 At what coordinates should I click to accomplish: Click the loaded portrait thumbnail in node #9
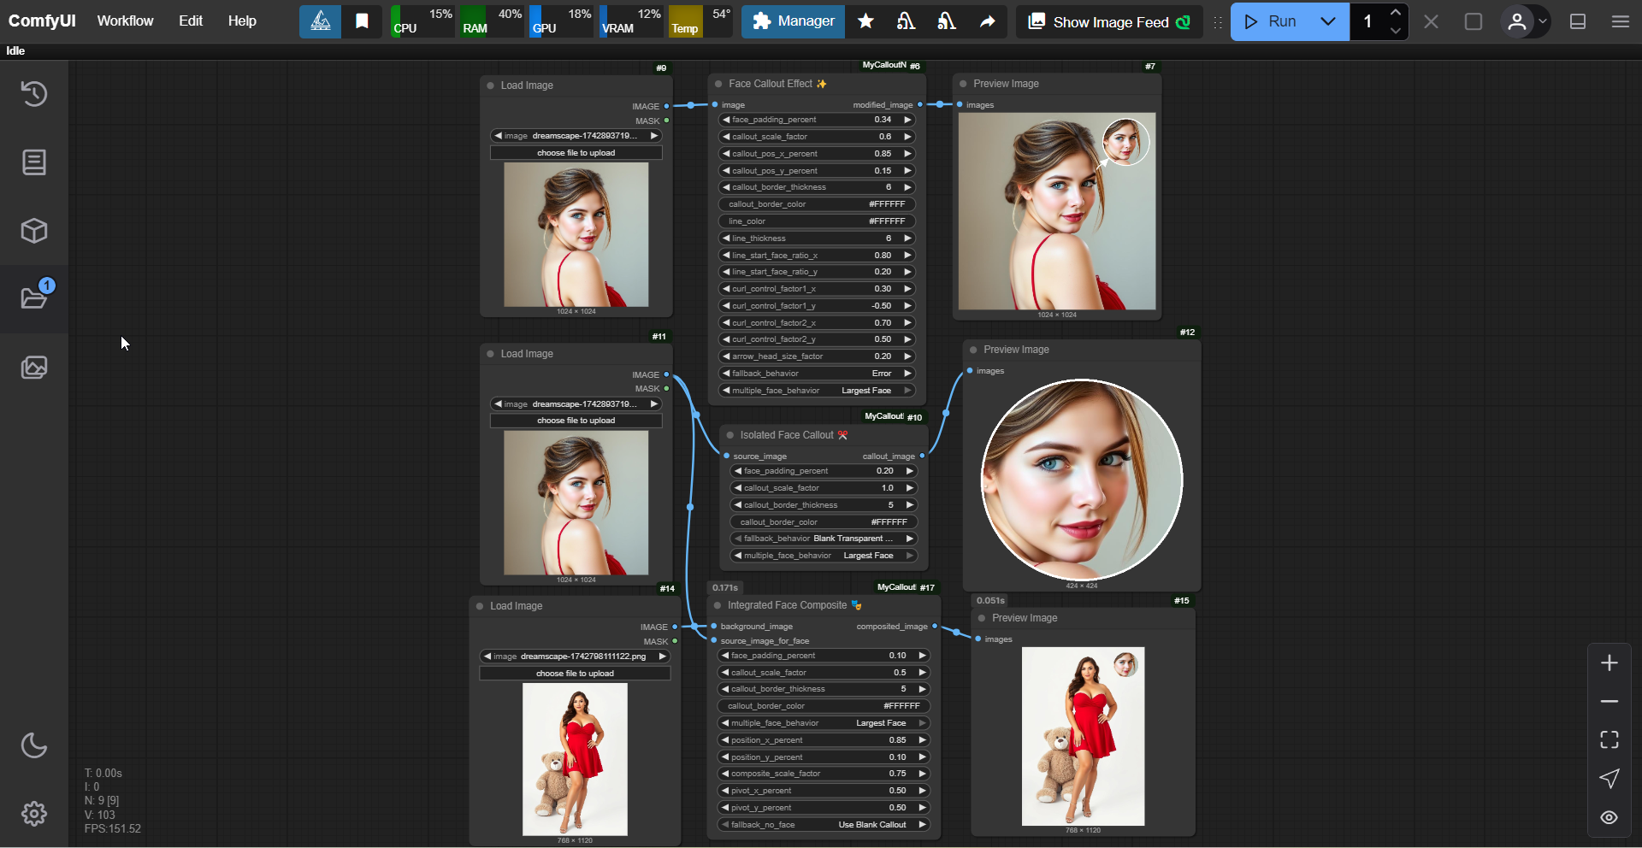point(576,234)
